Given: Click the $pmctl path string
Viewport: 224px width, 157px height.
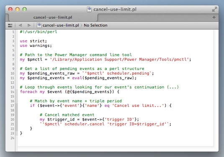Looking at the screenshot, I should click(x=119, y=59).
